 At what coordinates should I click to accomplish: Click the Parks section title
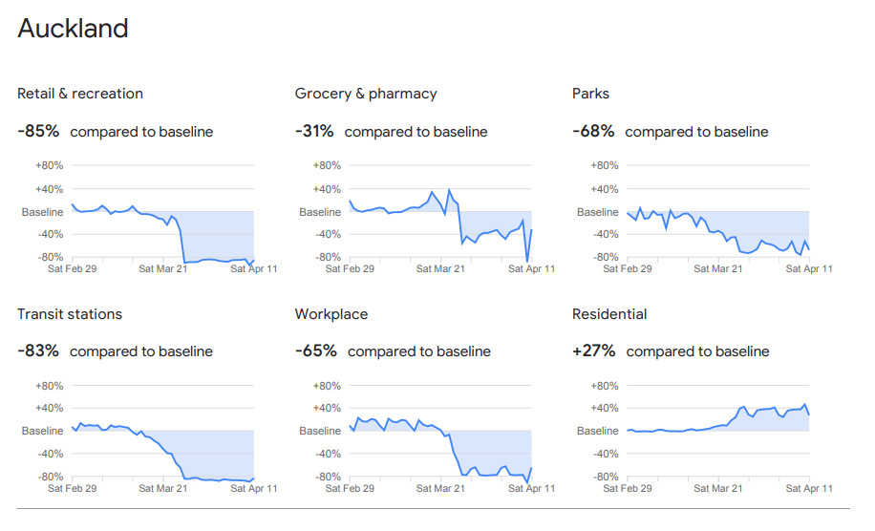click(x=590, y=94)
